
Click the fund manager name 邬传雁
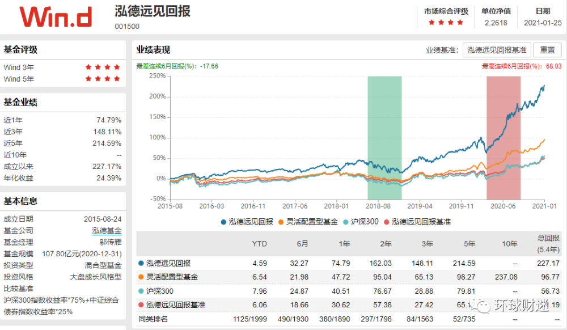(111, 242)
